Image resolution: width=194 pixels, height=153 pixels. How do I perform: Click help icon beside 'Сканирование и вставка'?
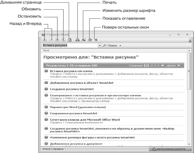click(46, 95)
